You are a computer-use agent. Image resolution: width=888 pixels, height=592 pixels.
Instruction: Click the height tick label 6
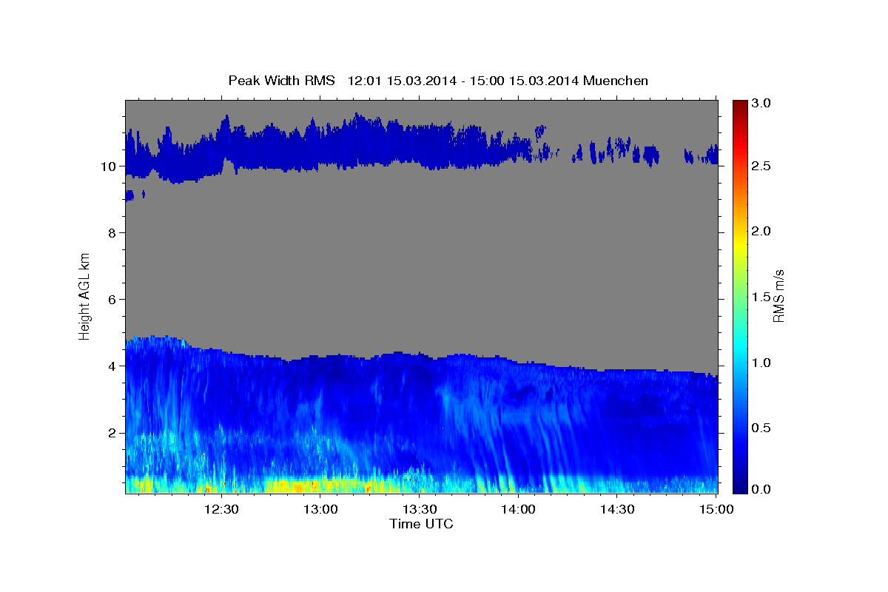tap(112, 300)
